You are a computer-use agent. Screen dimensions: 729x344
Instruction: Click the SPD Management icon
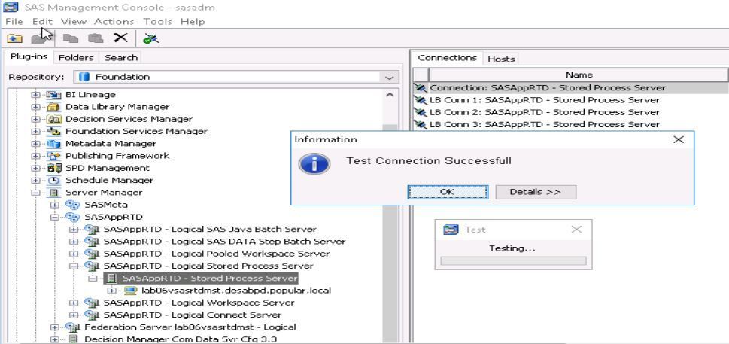coord(53,168)
